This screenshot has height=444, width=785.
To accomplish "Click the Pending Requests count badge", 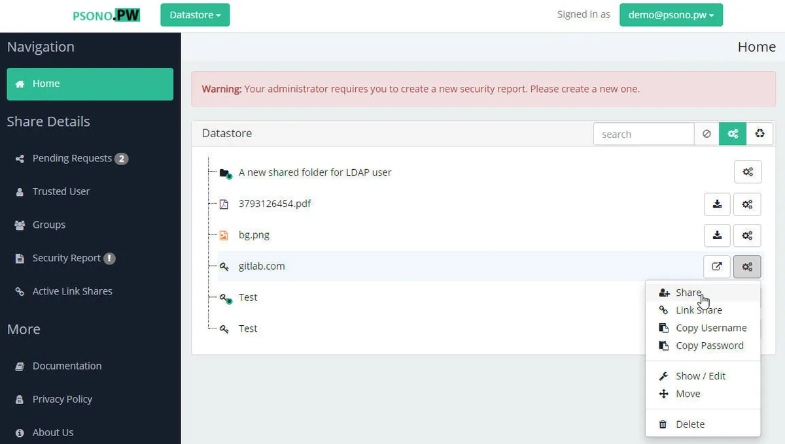I will (121, 159).
